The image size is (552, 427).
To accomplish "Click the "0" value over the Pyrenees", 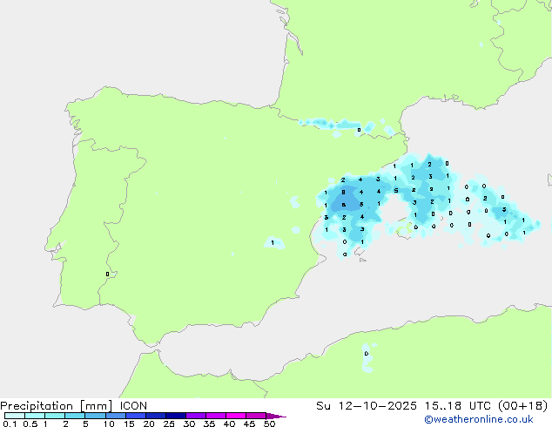I will coord(359,130).
